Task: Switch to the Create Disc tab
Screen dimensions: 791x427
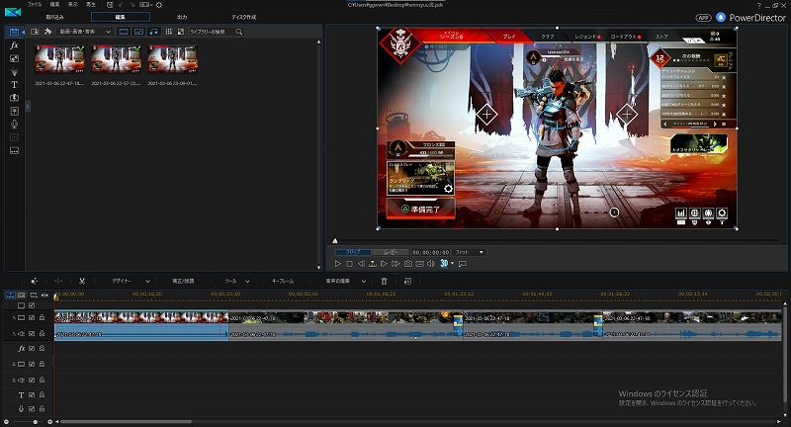Action: pyautogui.click(x=243, y=17)
